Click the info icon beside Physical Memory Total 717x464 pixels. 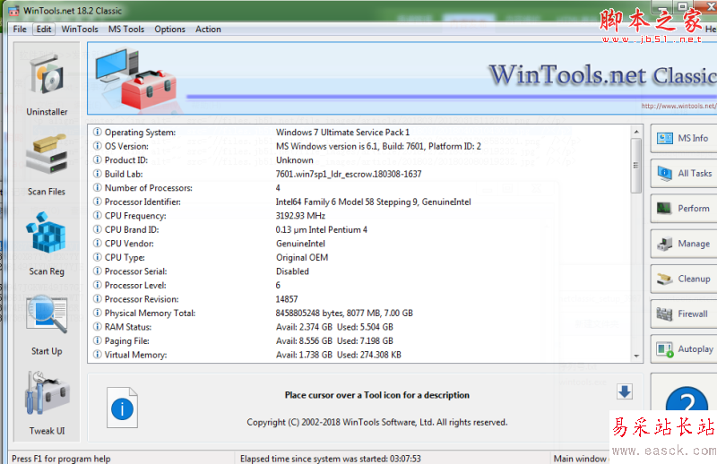click(98, 313)
